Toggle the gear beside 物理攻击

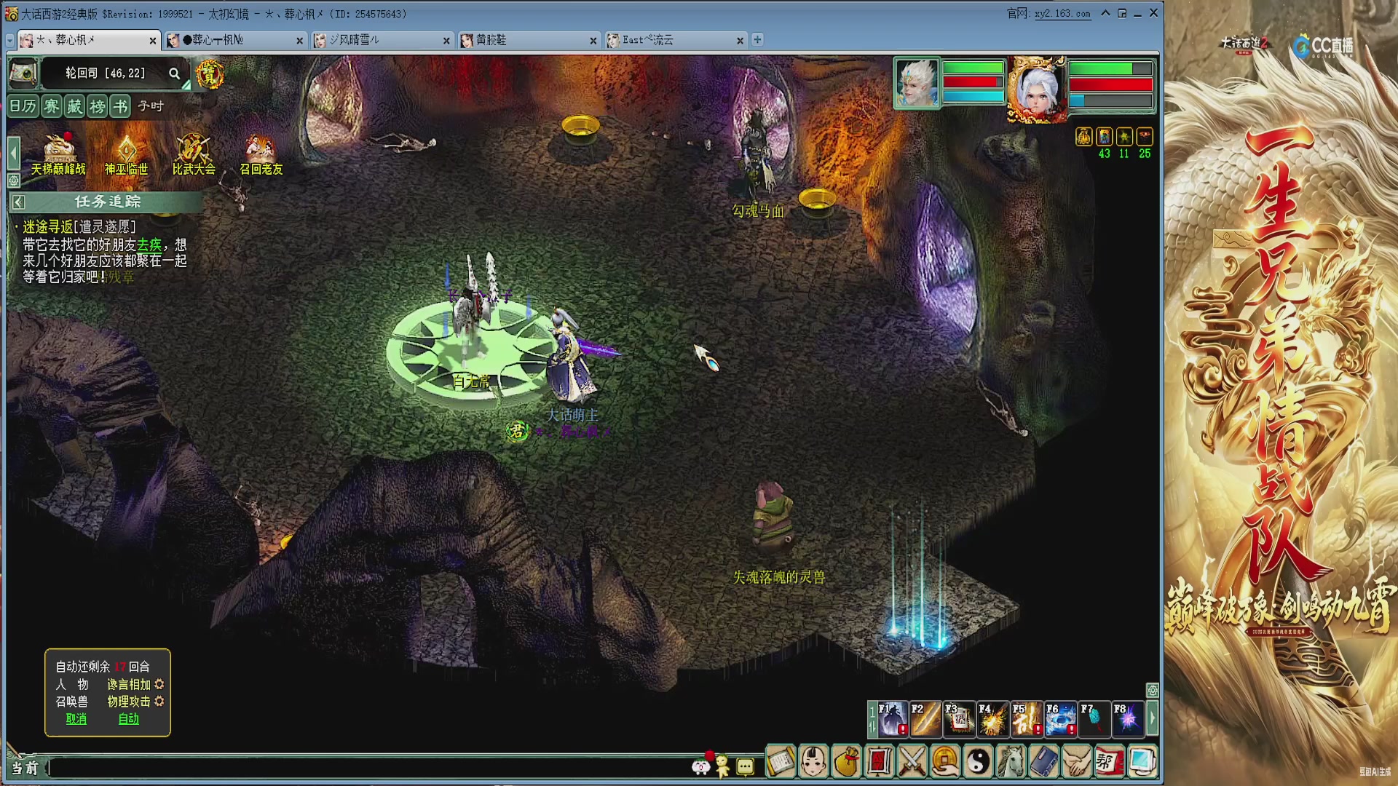point(159,701)
